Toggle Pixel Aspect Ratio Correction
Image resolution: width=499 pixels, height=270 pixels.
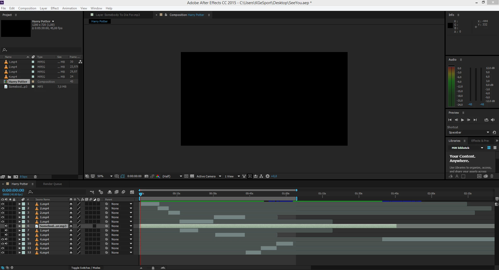(x=244, y=176)
